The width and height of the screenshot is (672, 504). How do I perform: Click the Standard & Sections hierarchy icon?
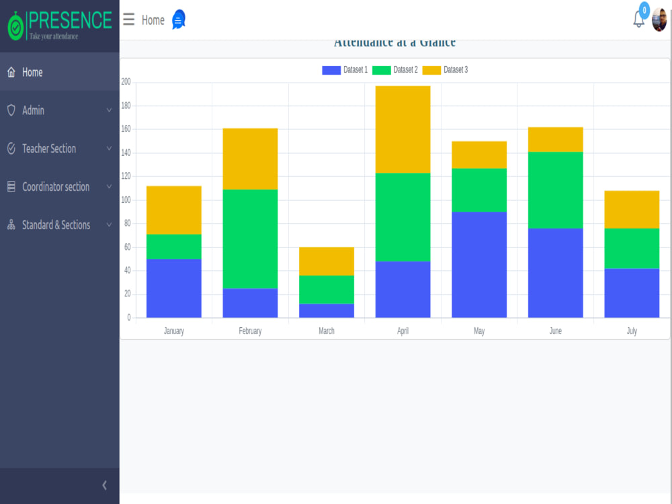[x=11, y=224]
